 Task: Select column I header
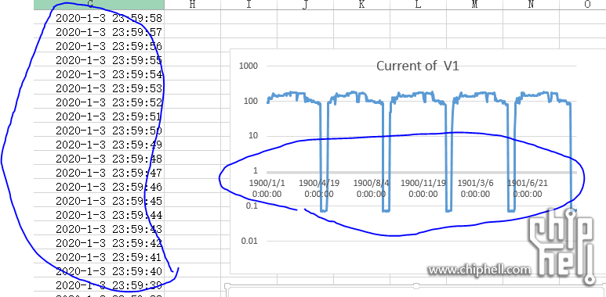249,5
